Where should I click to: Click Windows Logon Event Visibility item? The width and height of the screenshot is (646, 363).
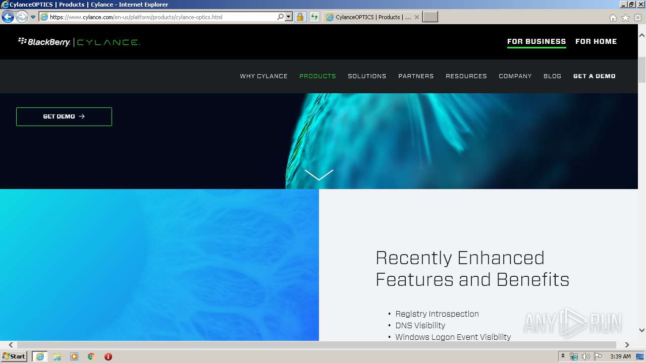(x=453, y=337)
